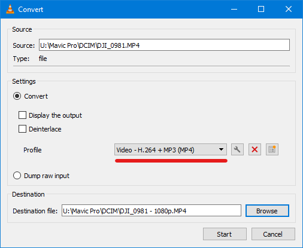
Task: Click the Convert window title text
Action: click(x=31, y=10)
